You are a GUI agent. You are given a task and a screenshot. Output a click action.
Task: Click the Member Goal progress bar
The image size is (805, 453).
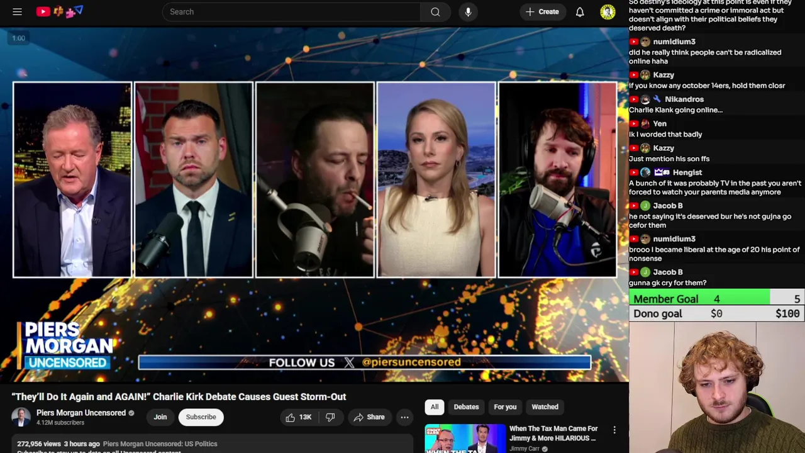[717, 299]
